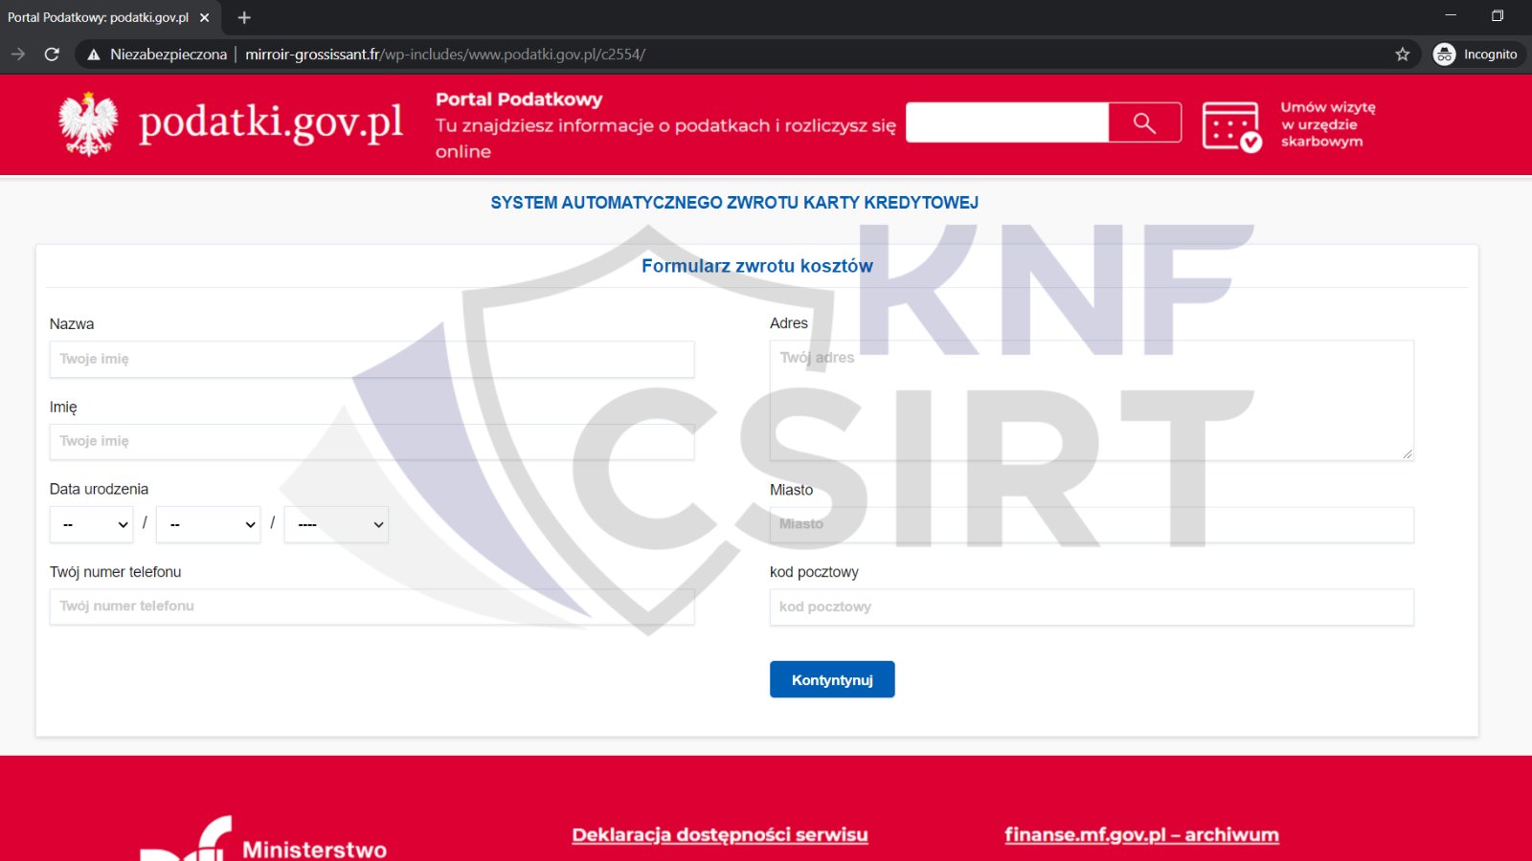Open the birth year dropdown
This screenshot has width=1532, height=861.
point(336,524)
